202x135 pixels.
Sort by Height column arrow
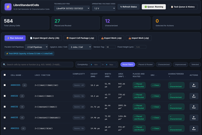97,76
